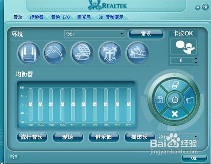This screenshot has height=164, width=211.
Task: Open the environment dropdown showing <无>
Action: point(95,34)
